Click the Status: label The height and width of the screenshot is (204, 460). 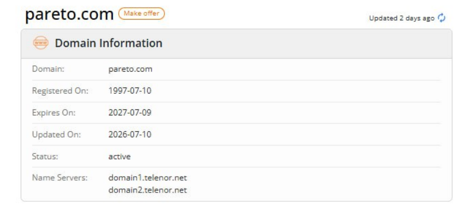(x=45, y=156)
